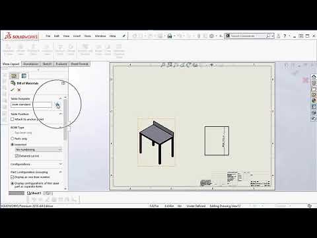Open the PropertyManager tab icon
The image size is (317, 238).
(x=24, y=76)
